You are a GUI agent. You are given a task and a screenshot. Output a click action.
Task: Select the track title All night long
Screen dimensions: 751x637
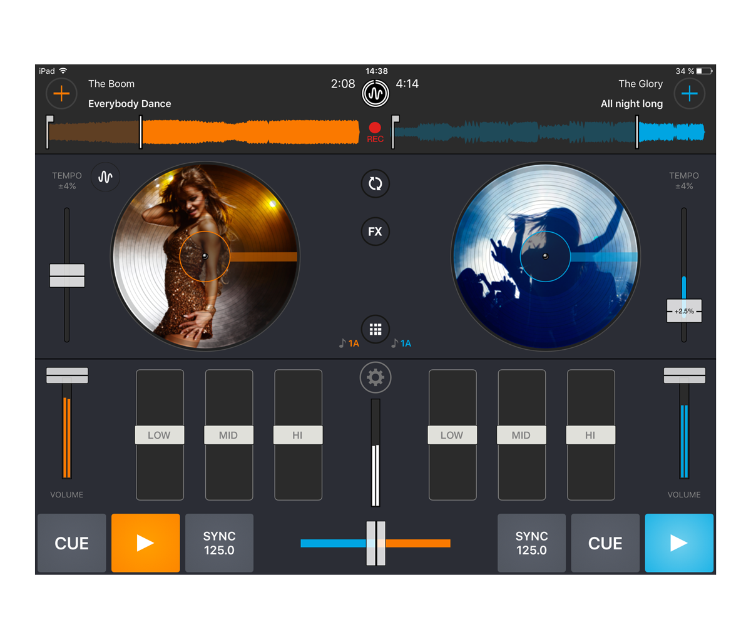coord(632,103)
